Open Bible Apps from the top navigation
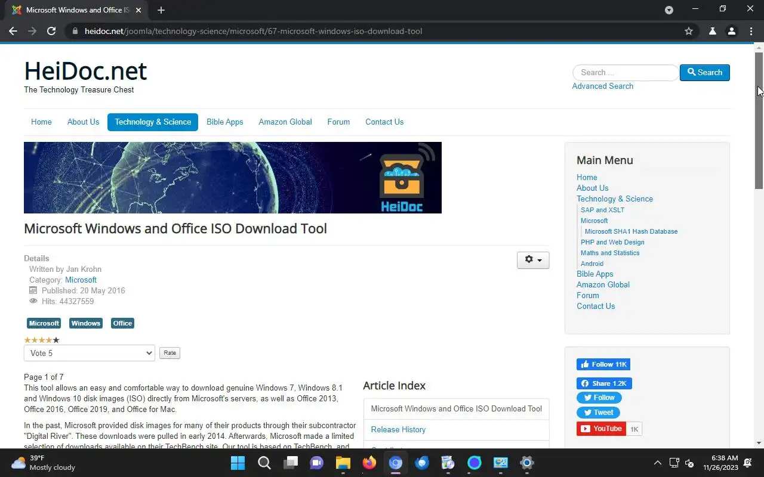 tap(224, 122)
